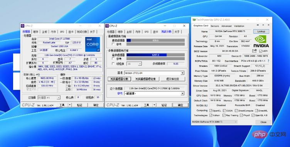
Task: Open 显卡 tab in CPU-Z benchmark window
Action: pyautogui.click(x=155, y=32)
